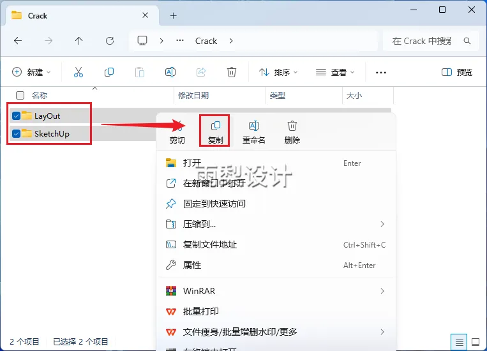The width and height of the screenshot is (487, 351).
Task: Expand 文件瘦身/批量增删水印/更多 submenu
Action: (x=382, y=332)
